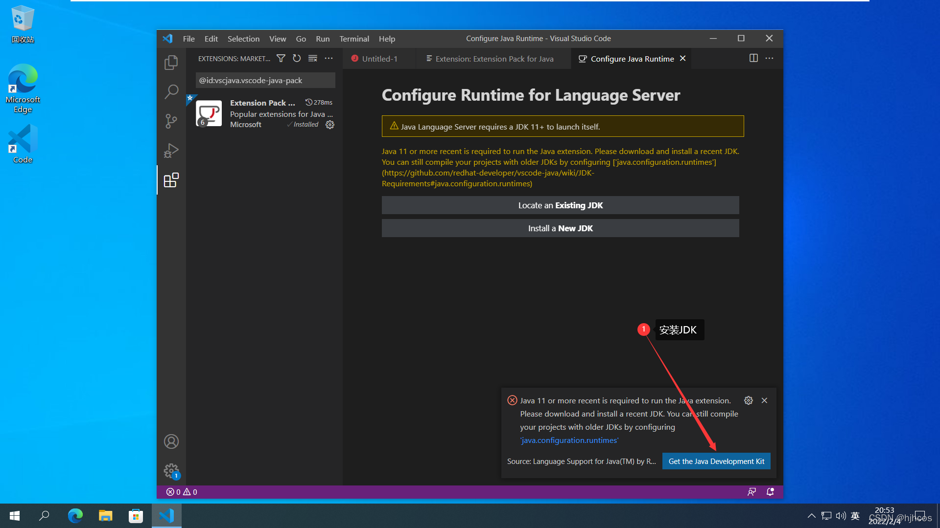Viewport: 940px width, 528px height.
Task: Open the Edit menu
Action: [x=211, y=39]
